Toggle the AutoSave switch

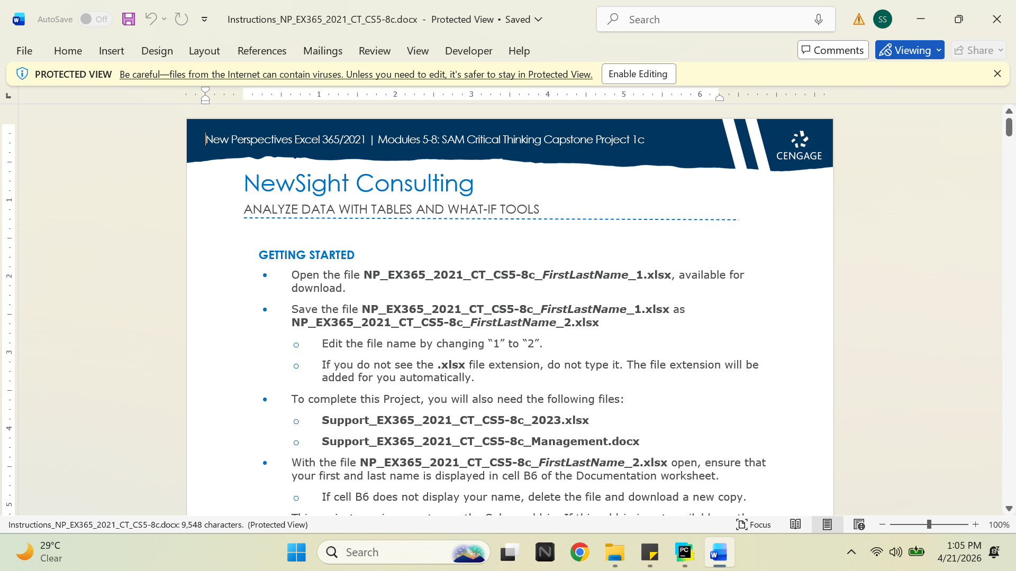coord(95,19)
